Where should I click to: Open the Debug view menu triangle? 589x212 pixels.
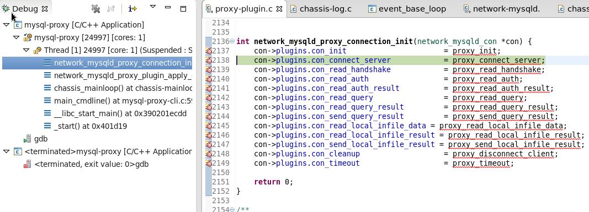(152, 7)
